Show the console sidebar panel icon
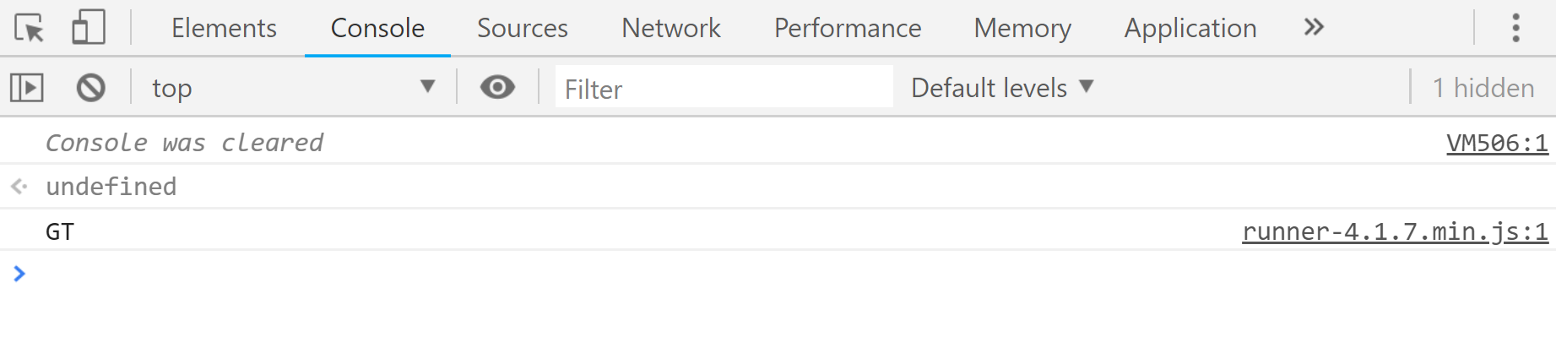Image resolution: width=1556 pixels, height=348 pixels. 27,87
